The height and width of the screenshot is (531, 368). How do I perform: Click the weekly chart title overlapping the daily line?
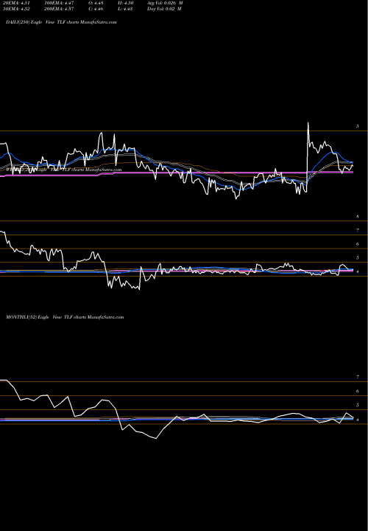[64, 170]
